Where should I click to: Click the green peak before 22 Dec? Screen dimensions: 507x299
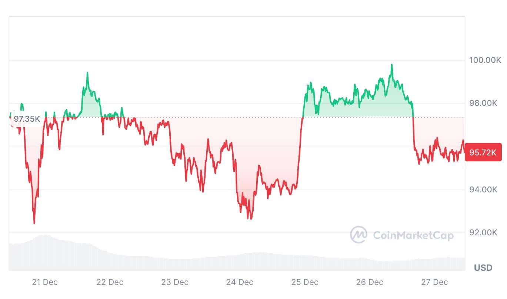click(x=87, y=73)
